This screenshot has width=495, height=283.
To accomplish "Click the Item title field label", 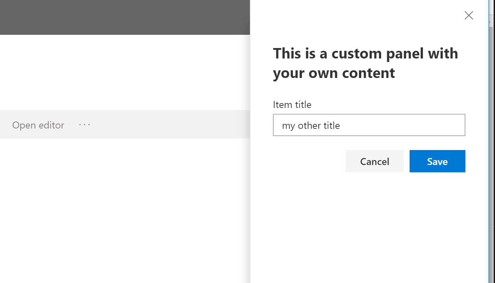I will click(292, 105).
